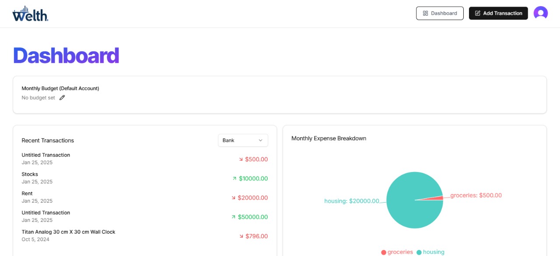
Task: Click the Rent transaction name
Action: pyautogui.click(x=27, y=194)
